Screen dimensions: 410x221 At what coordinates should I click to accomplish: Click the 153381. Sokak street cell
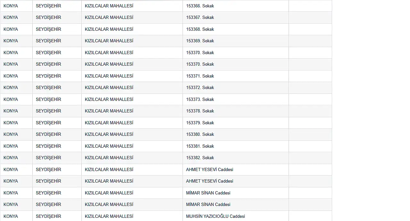[200, 146]
